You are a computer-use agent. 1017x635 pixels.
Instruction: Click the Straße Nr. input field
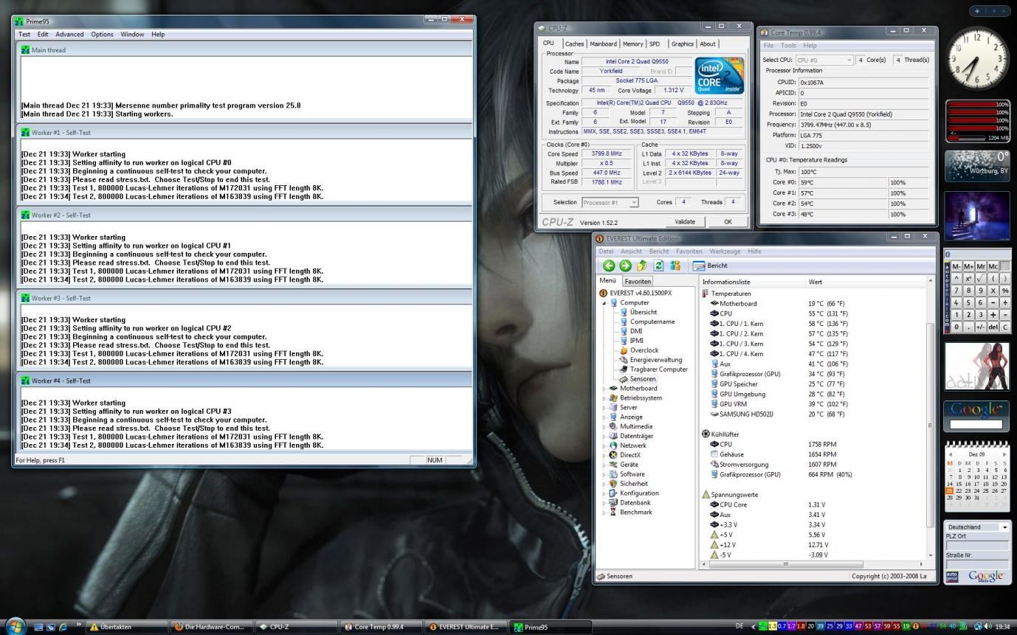tap(976, 564)
